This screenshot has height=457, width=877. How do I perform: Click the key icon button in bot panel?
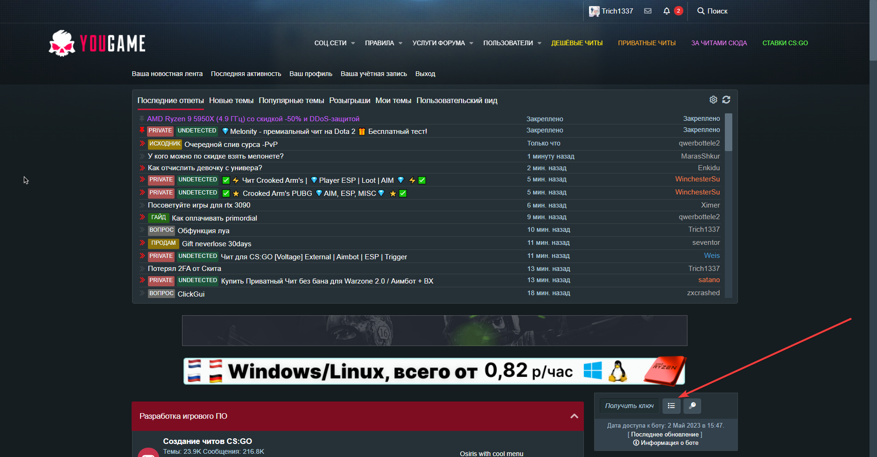click(x=692, y=406)
